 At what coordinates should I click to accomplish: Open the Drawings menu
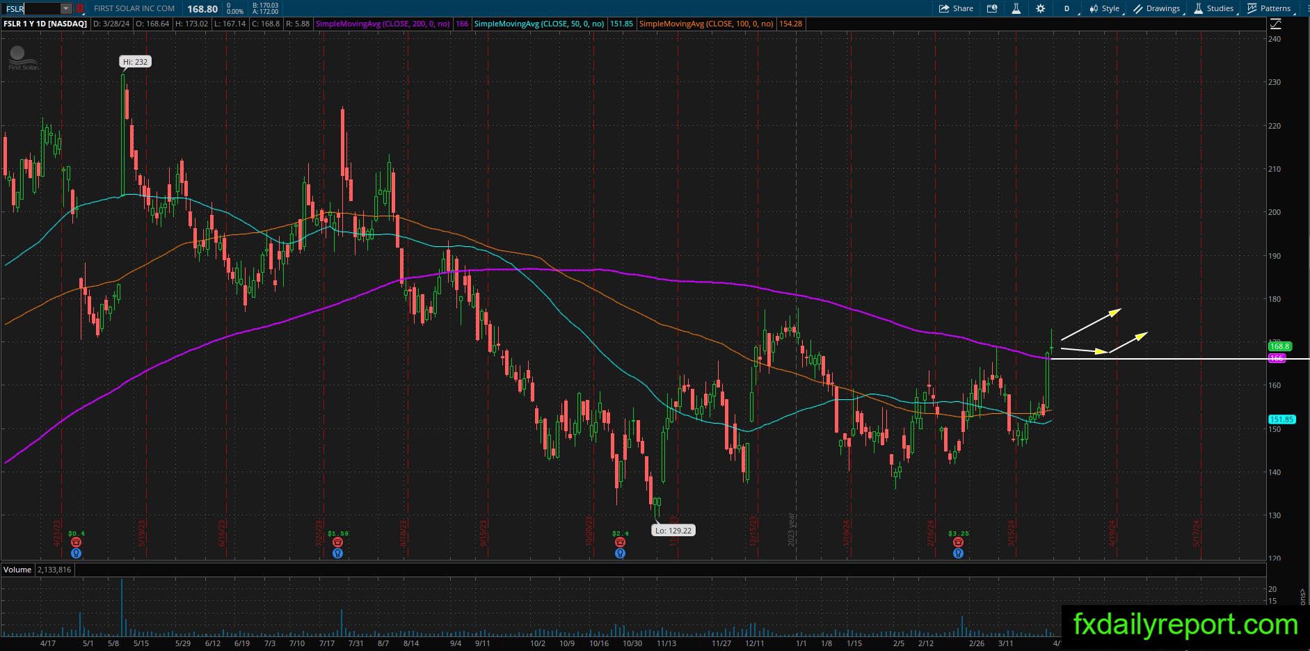pyautogui.click(x=1156, y=8)
